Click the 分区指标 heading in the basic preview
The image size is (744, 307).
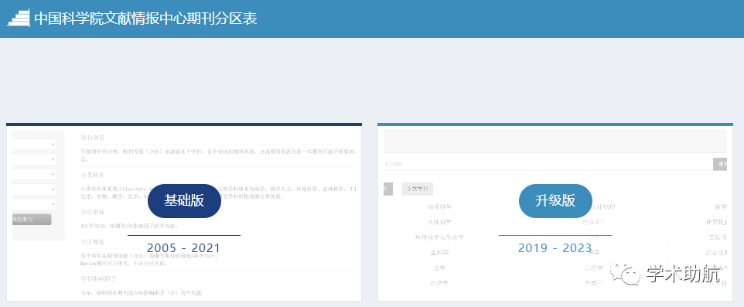click(x=93, y=212)
